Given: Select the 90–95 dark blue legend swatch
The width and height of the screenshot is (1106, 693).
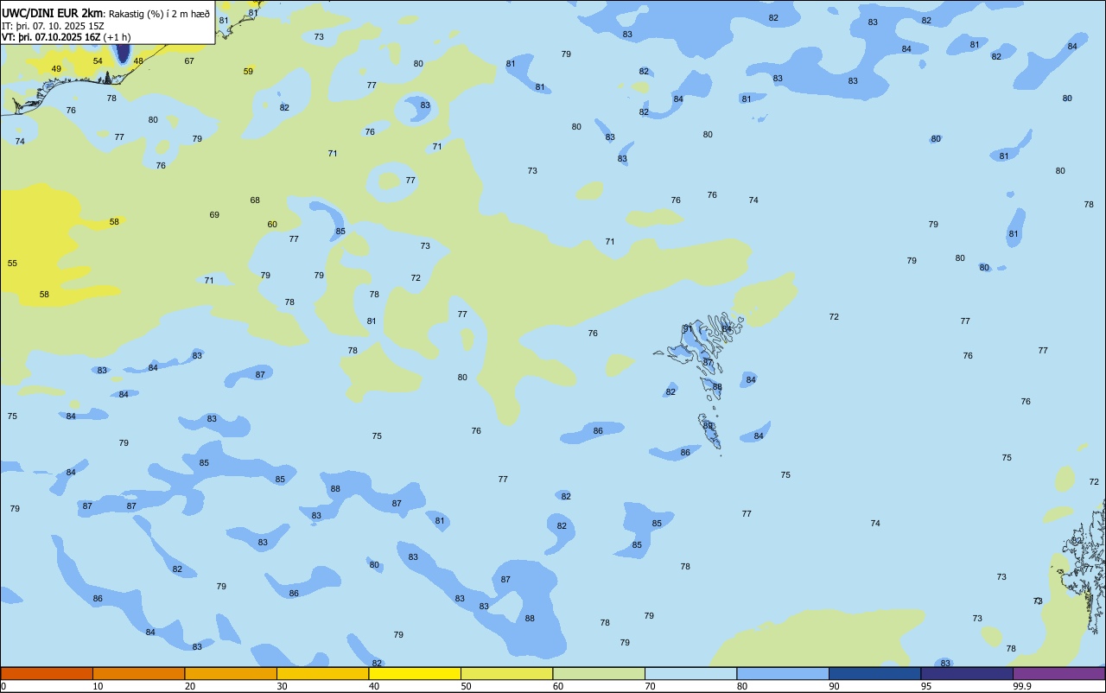Looking at the screenshot, I should coord(874,673).
